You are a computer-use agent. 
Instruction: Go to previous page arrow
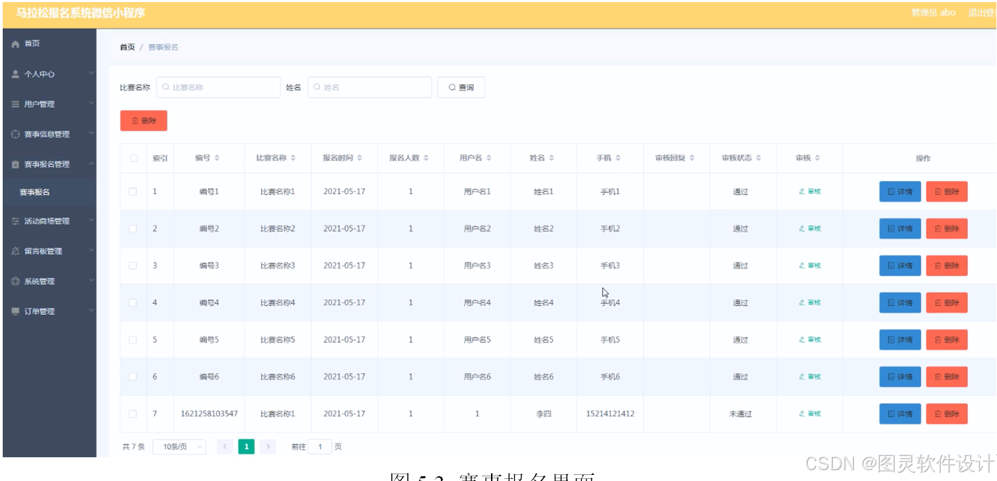point(225,447)
